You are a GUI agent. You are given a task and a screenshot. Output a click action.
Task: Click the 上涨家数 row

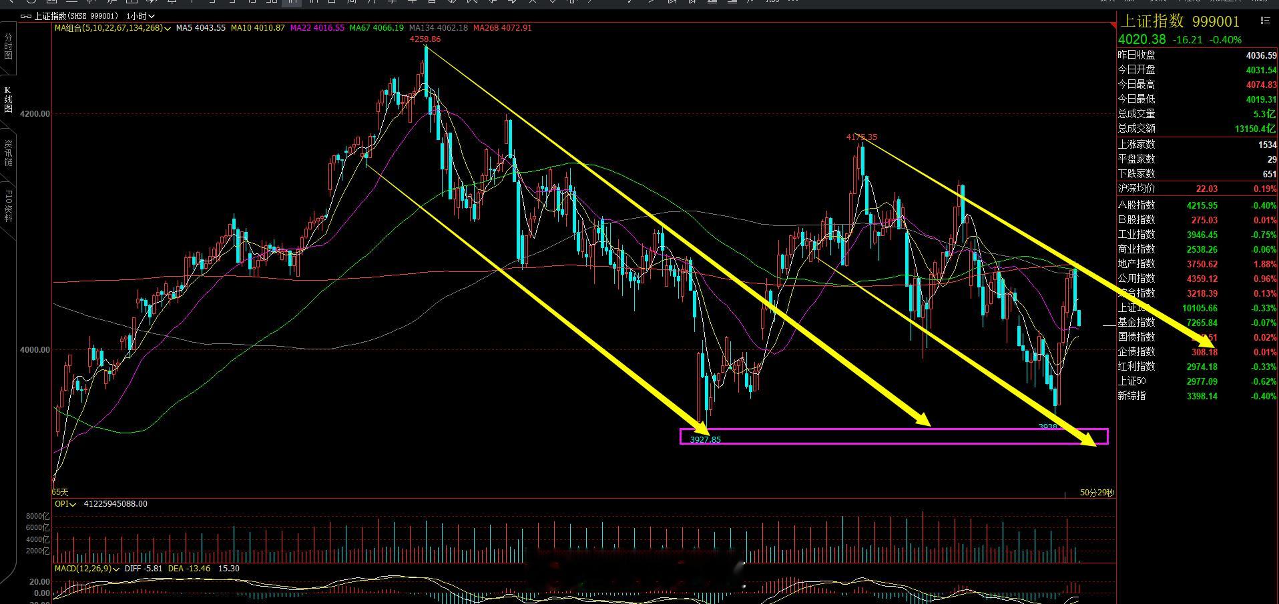[x=1198, y=145]
